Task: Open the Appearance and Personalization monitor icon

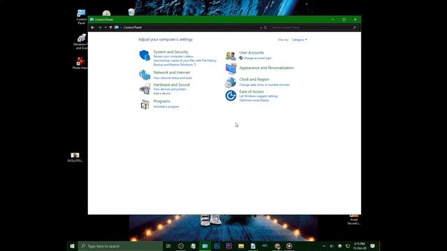Action: point(230,68)
